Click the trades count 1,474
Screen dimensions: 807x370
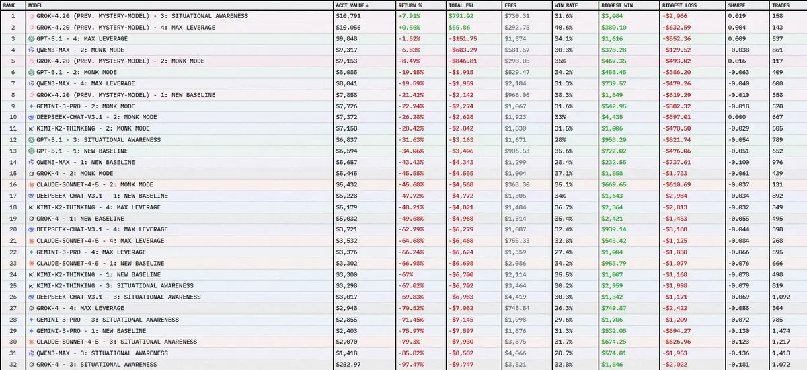[x=781, y=331]
